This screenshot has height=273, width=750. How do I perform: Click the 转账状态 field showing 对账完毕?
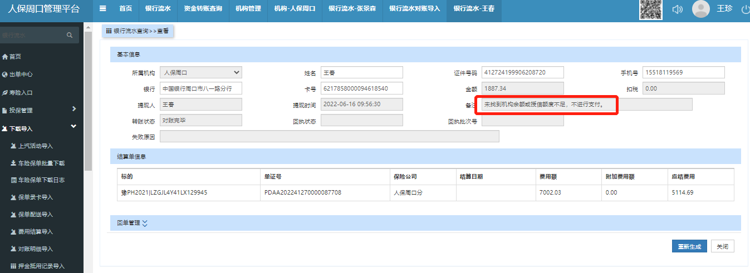[201, 120]
